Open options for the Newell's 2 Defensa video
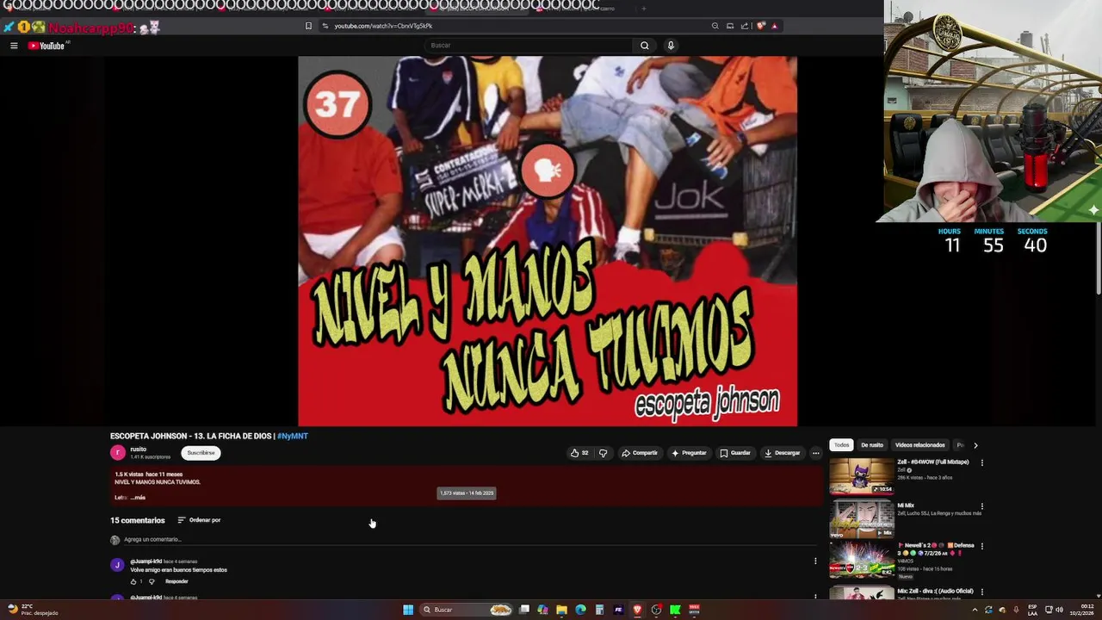The image size is (1102, 620). [981, 546]
